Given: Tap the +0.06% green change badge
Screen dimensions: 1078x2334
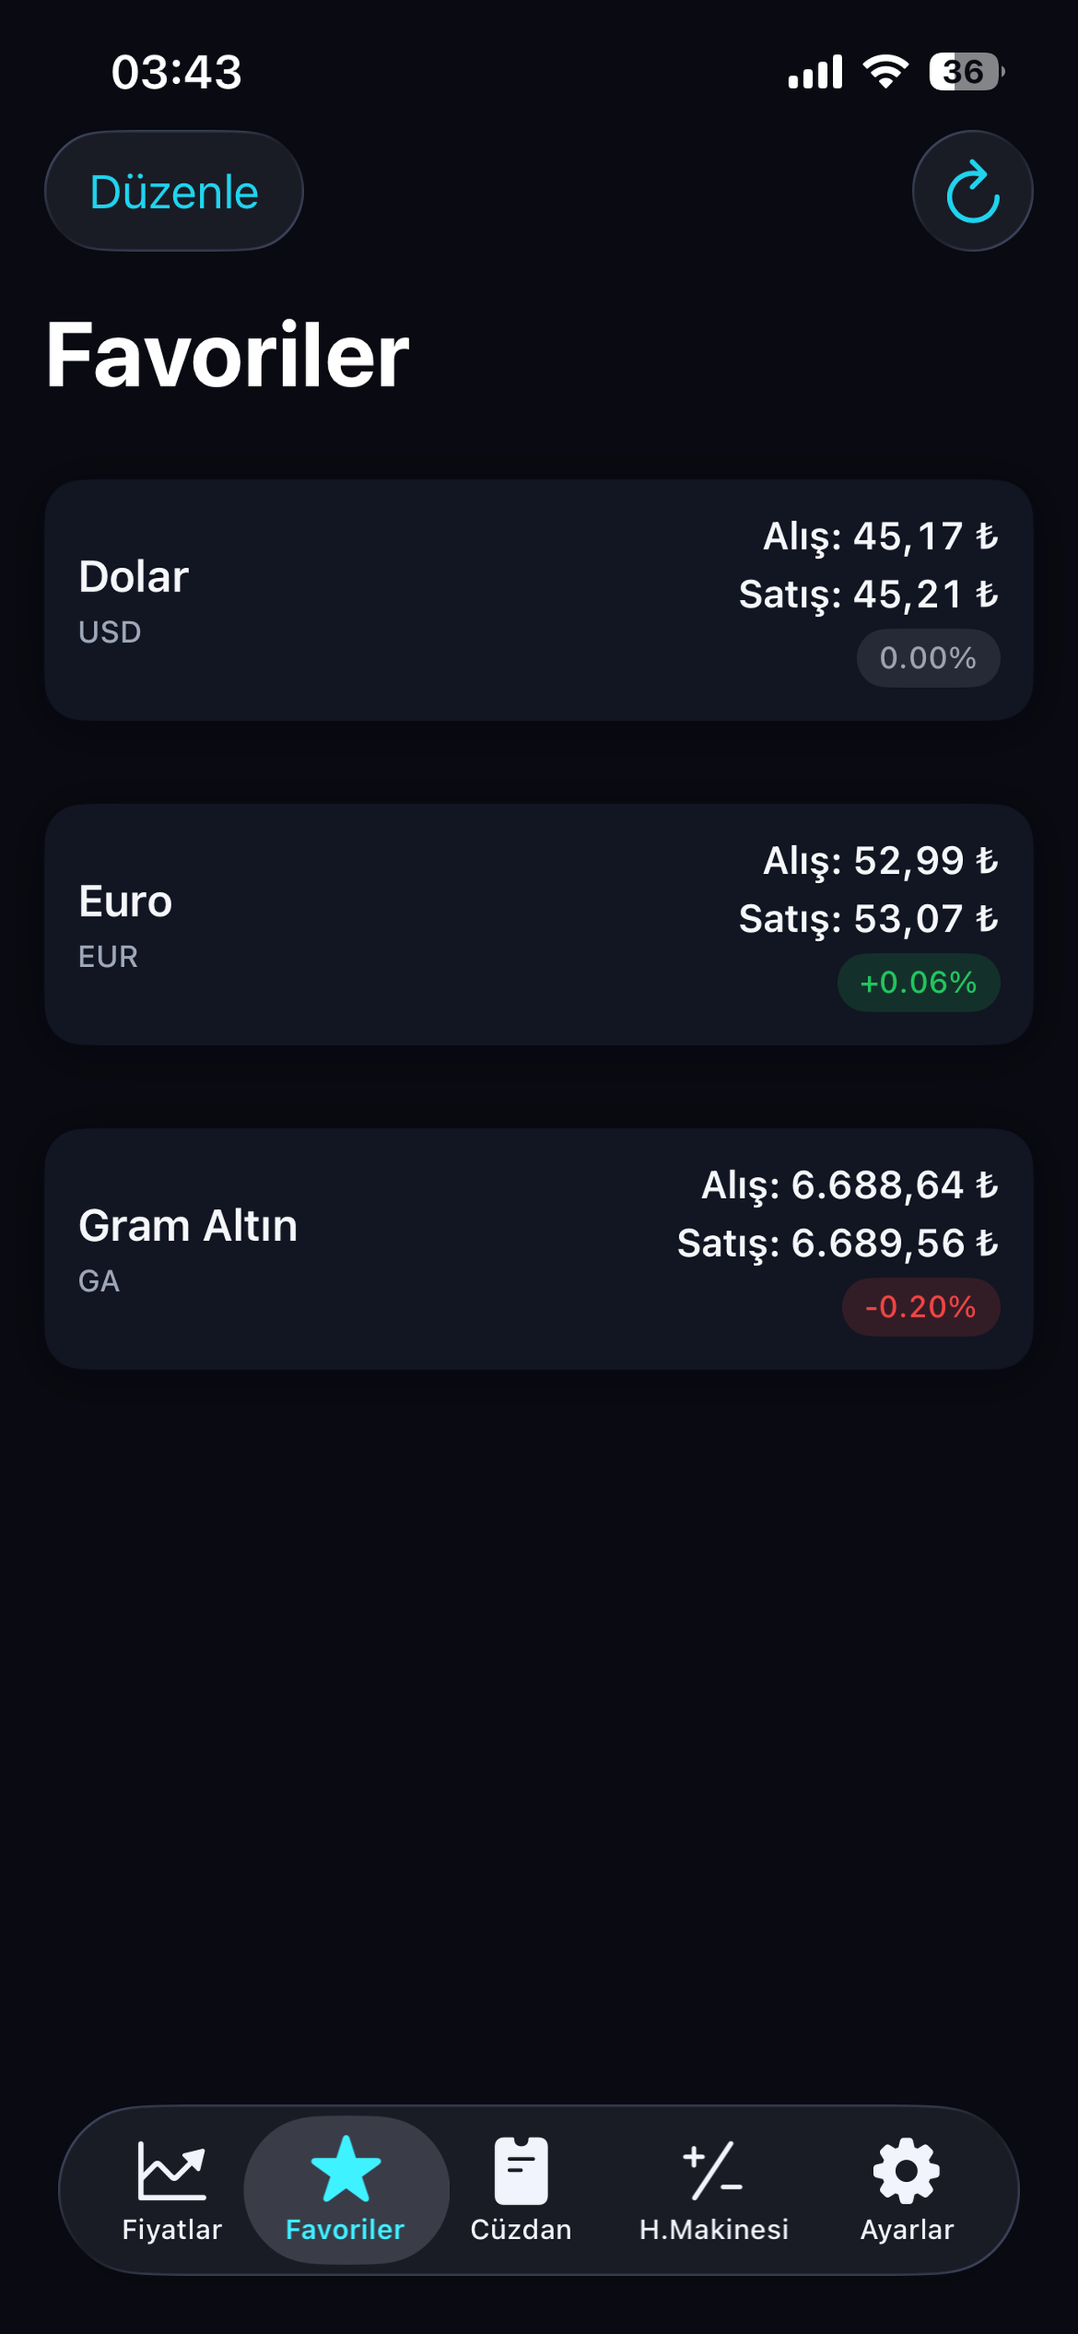Looking at the screenshot, I should [918, 982].
